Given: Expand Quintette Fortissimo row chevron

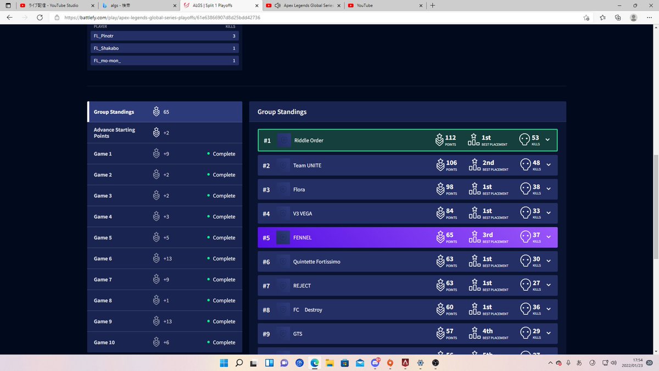Looking at the screenshot, I should (548, 262).
